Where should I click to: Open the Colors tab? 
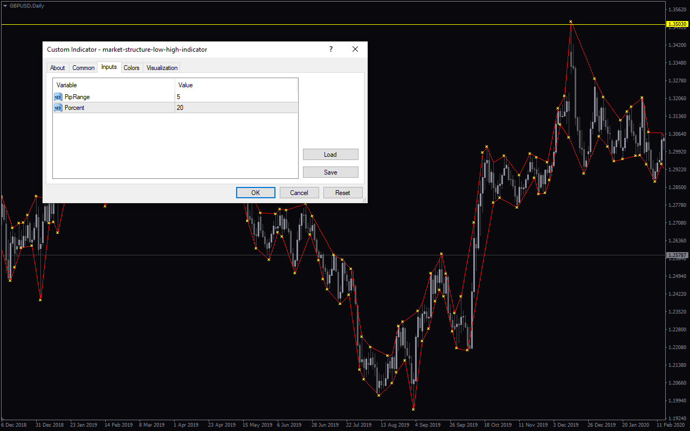click(132, 68)
